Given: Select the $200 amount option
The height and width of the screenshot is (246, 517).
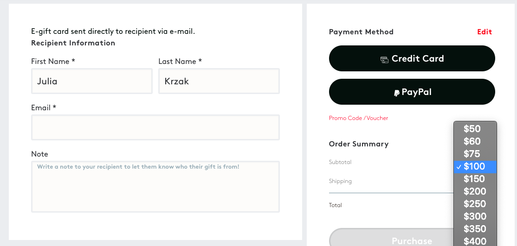Looking at the screenshot, I should (475, 191).
